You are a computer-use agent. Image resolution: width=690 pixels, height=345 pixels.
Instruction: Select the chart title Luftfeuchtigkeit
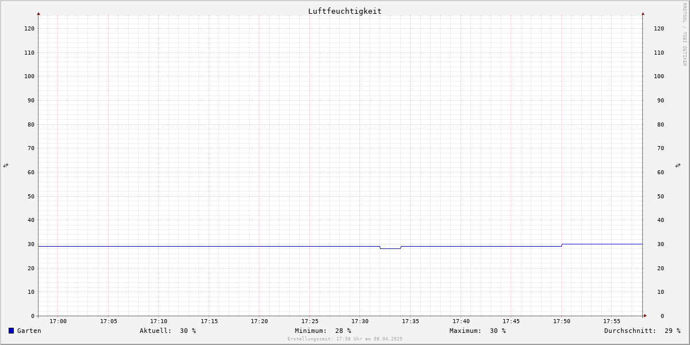[344, 11]
